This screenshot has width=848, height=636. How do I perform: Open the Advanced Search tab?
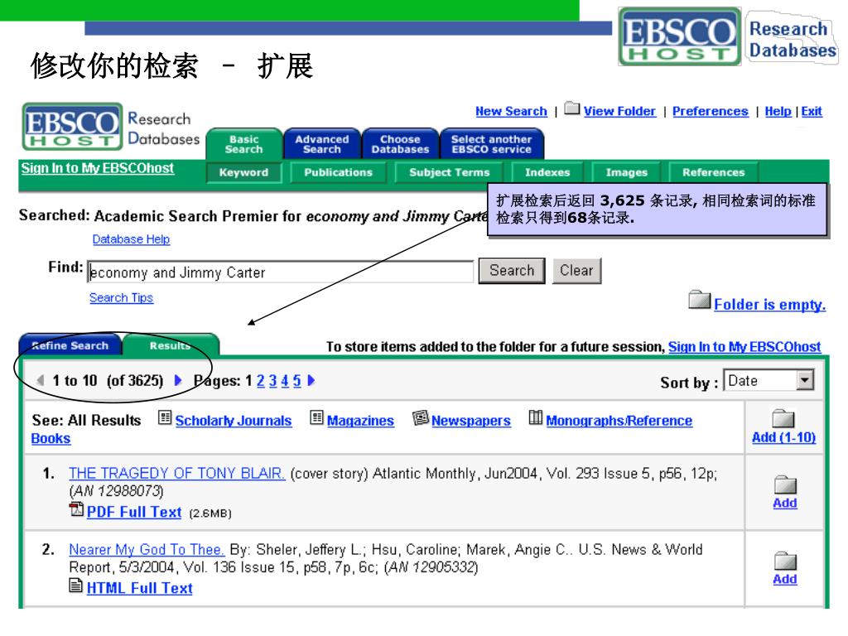click(x=322, y=144)
